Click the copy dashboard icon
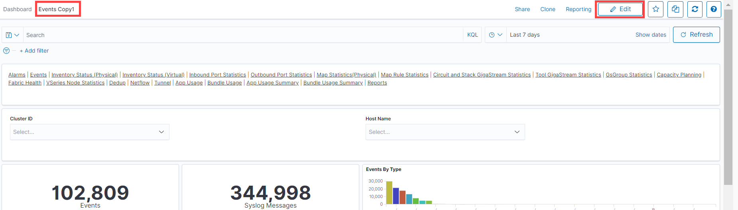The image size is (738, 210). (675, 9)
